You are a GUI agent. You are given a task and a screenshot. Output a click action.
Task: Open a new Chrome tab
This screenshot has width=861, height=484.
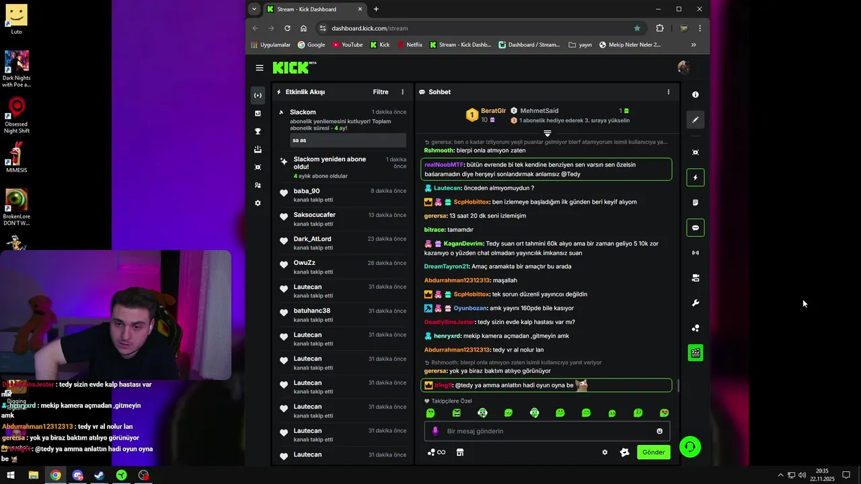[x=376, y=9]
